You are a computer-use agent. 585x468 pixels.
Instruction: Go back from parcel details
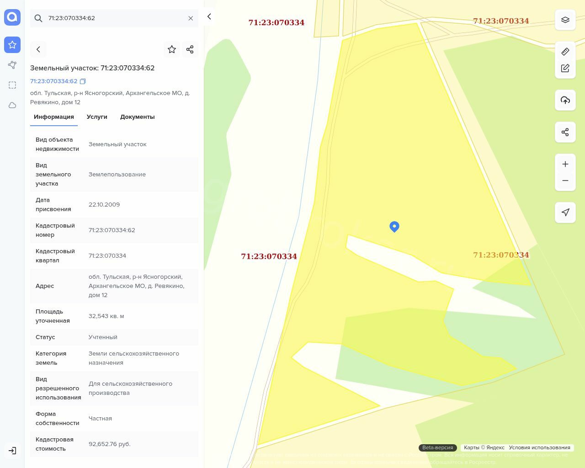38,49
